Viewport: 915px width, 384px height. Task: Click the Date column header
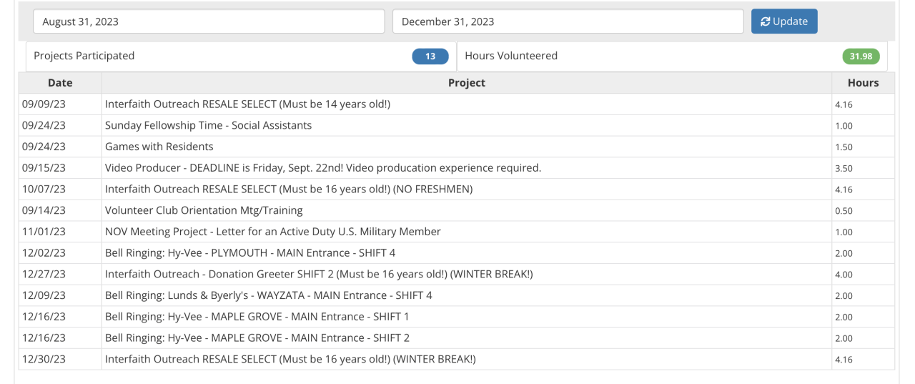pos(60,83)
